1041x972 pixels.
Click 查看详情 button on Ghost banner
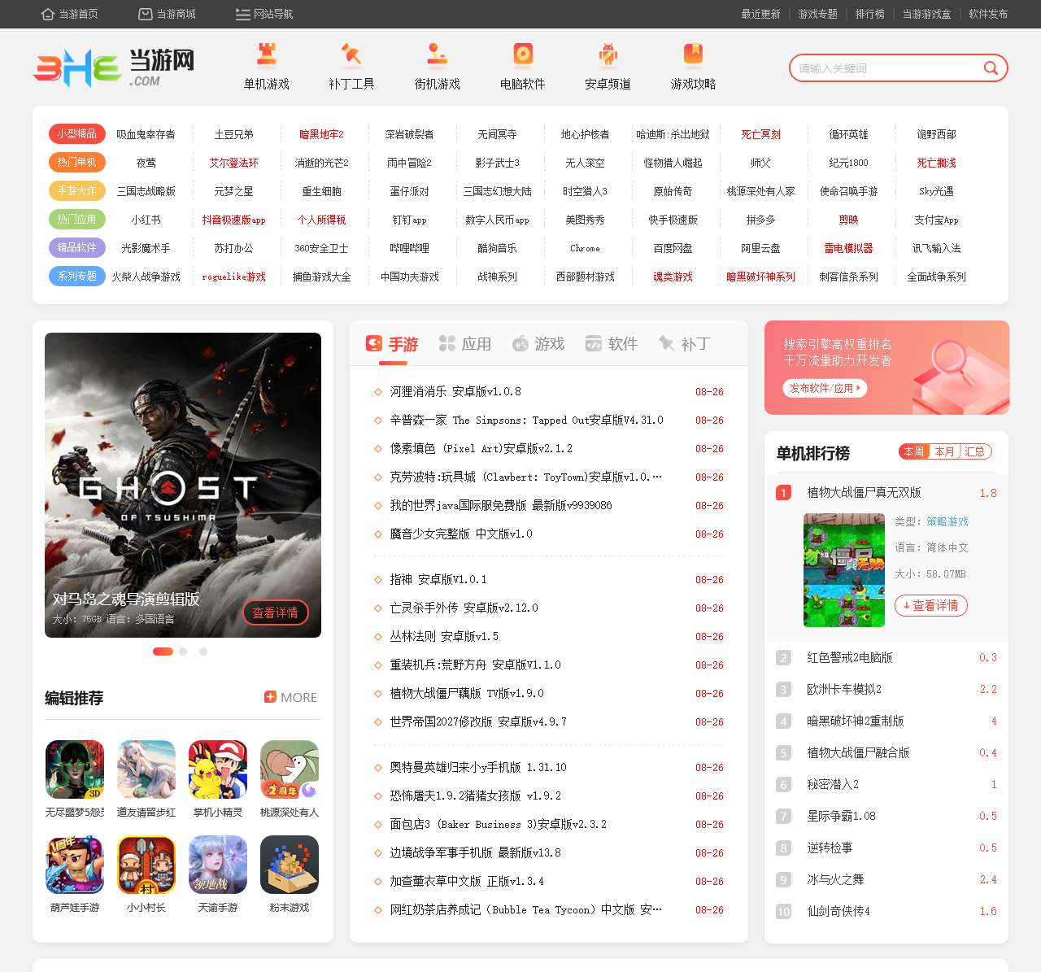(x=275, y=612)
